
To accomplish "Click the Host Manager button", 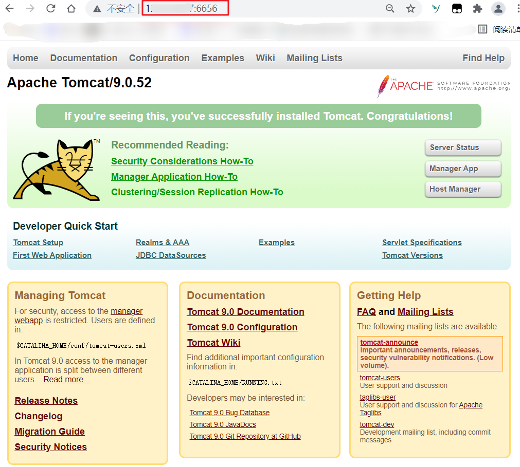I will point(463,189).
